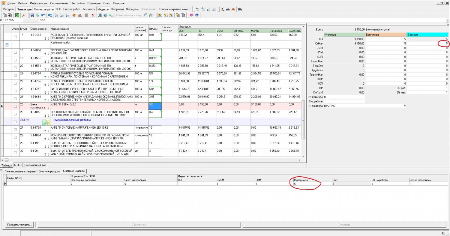Click the blue floppy disk save icon

32,15
